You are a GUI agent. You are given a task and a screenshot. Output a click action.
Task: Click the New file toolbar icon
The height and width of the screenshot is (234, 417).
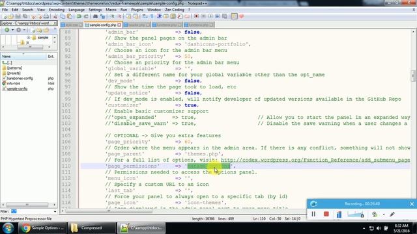pos(5,16)
